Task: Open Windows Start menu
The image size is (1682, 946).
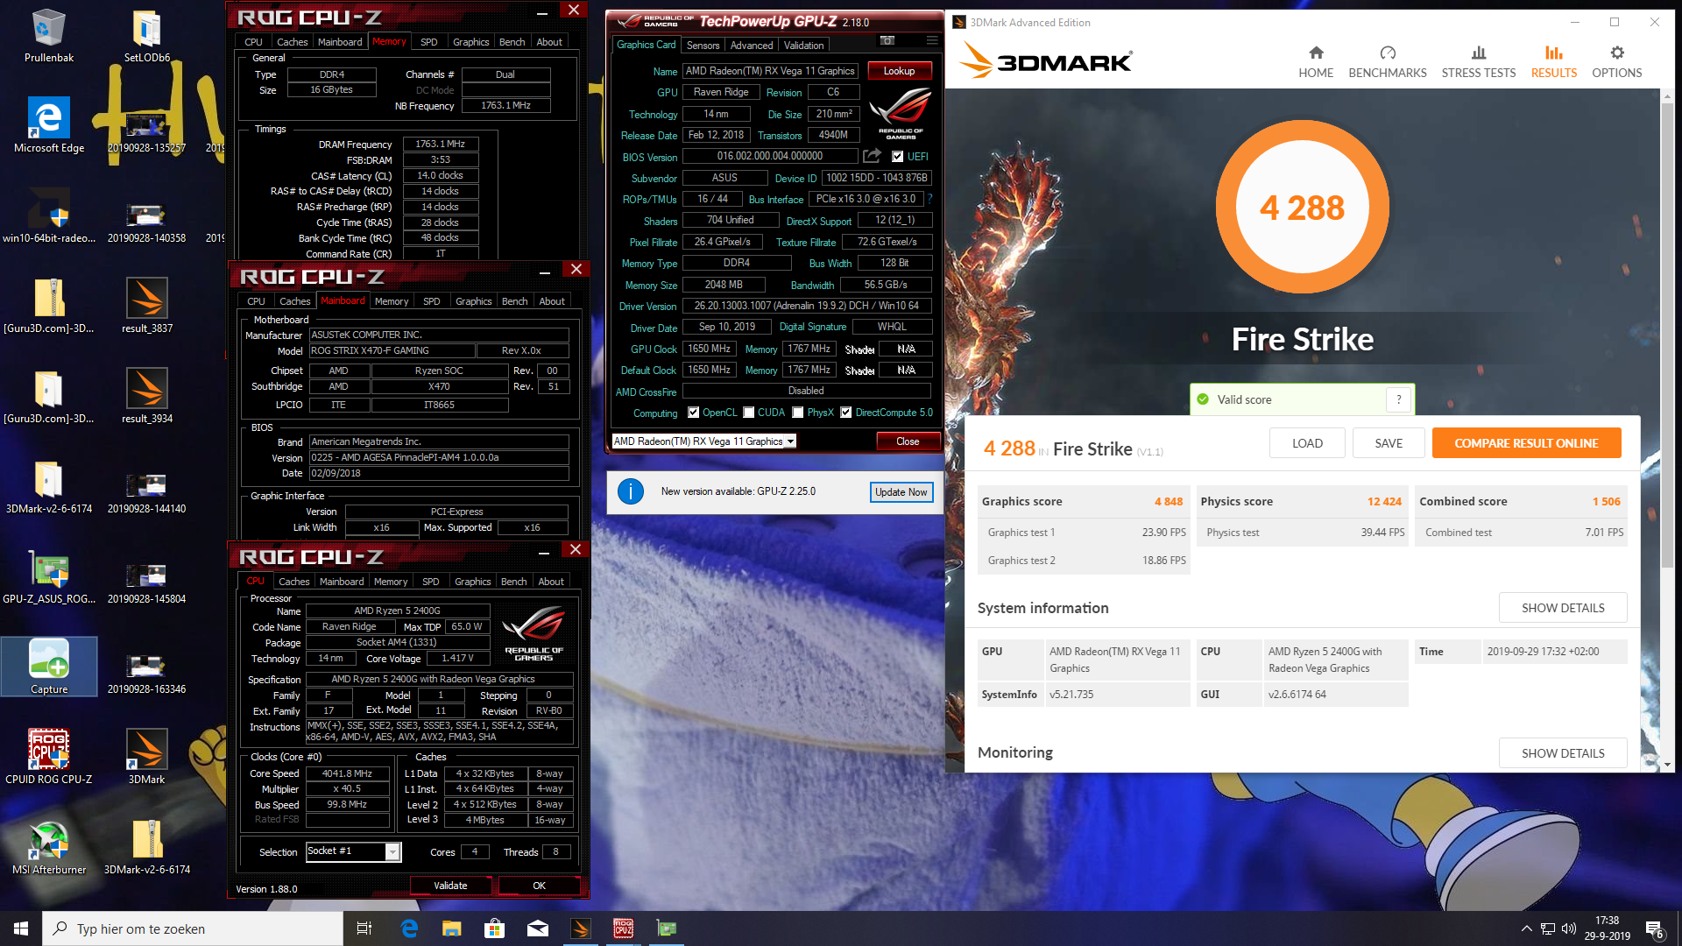Action: 21,928
